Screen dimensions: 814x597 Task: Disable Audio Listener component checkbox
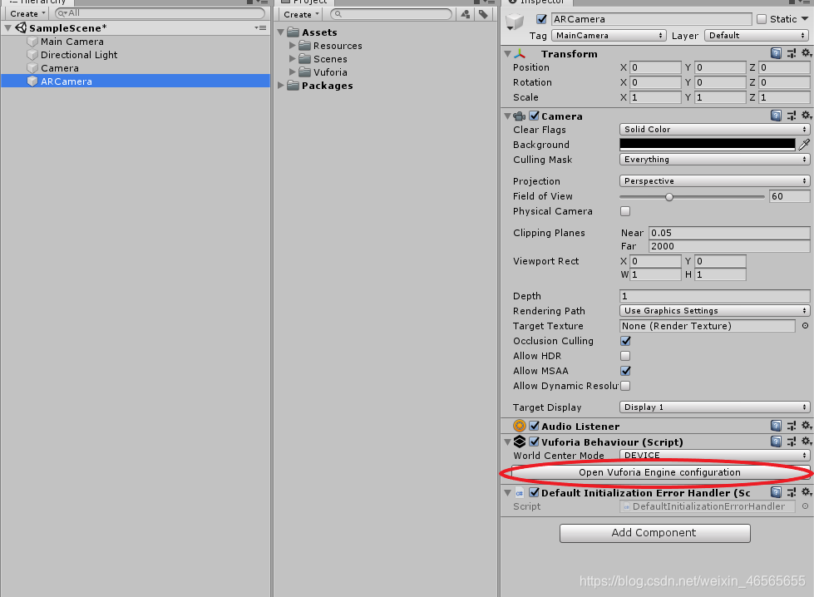(534, 426)
